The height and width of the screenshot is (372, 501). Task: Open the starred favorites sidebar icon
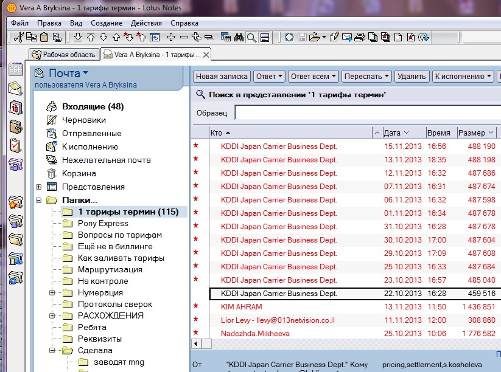coord(15,202)
